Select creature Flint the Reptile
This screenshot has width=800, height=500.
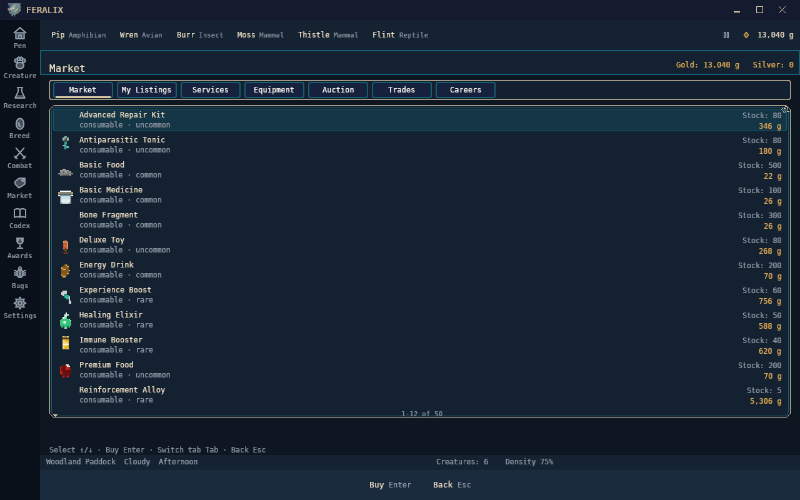pyautogui.click(x=401, y=35)
